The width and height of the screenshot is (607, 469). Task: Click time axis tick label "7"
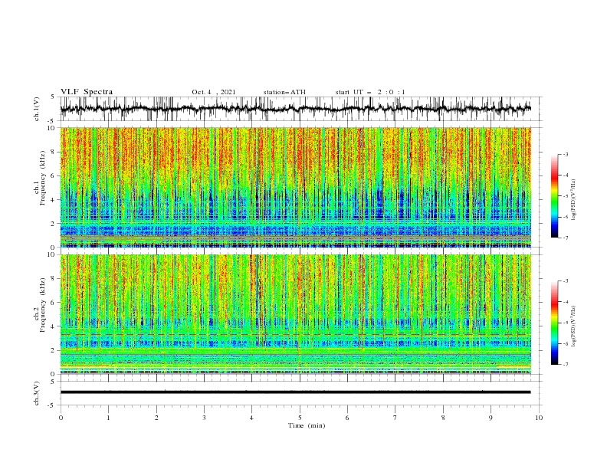tap(395, 418)
